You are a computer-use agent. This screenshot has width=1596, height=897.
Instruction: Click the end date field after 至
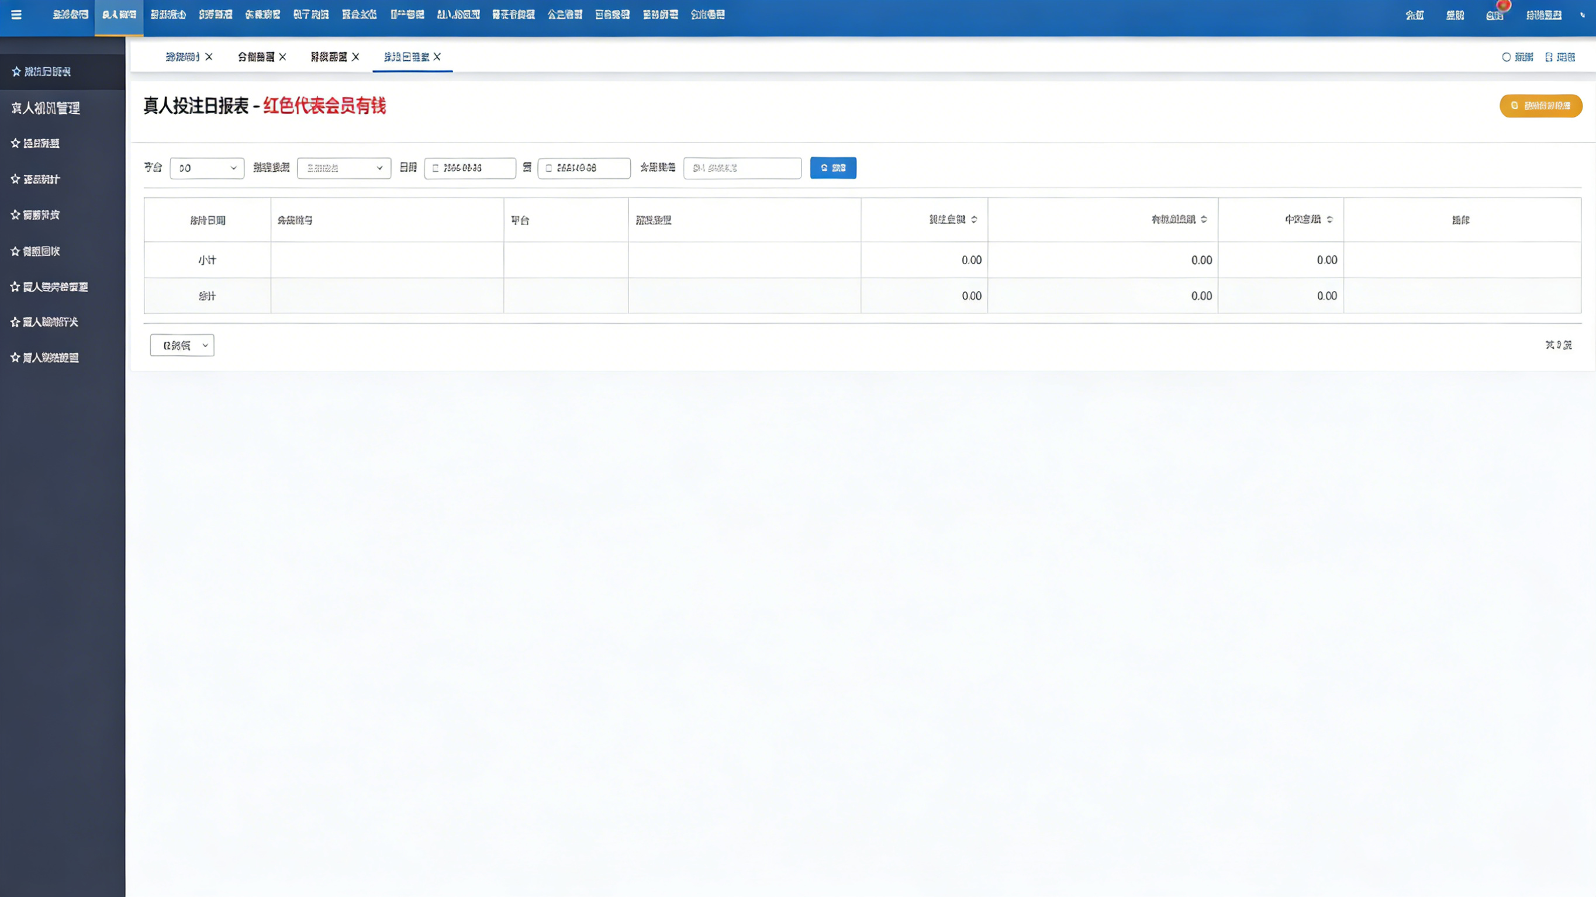[583, 168]
